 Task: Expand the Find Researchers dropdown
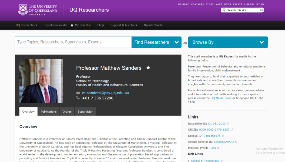177,42
